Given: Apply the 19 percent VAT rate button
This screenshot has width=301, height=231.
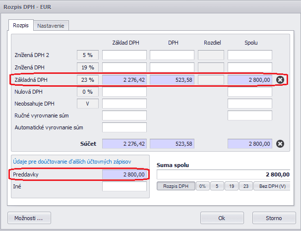Looking at the screenshot, I should [x=232, y=186].
